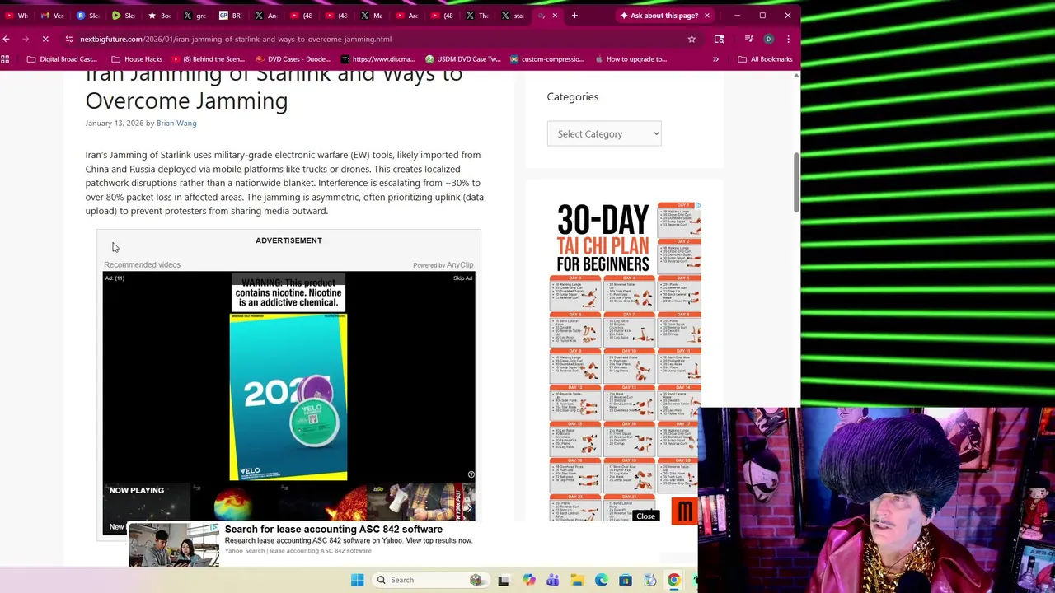
Task: Switch to the Gmail tab
Action: [51, 16]
